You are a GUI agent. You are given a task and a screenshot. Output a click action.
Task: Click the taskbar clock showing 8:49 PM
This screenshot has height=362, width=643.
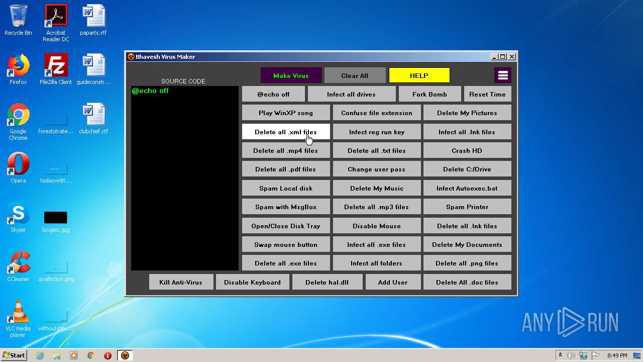tap(617, 355)
